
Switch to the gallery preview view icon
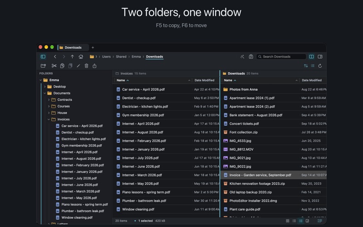307,221
